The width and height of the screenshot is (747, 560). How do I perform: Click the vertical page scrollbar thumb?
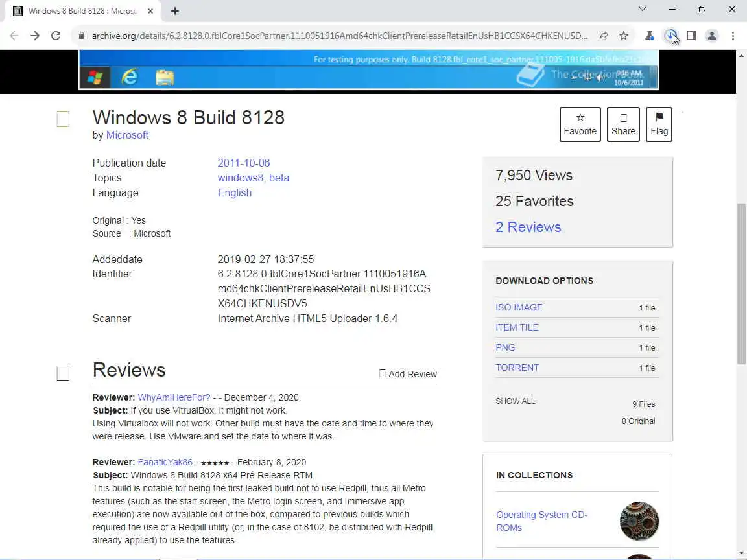click(x=741, y=283)
